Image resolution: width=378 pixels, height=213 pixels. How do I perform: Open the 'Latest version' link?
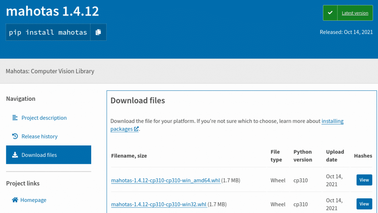tap(355, 13)
